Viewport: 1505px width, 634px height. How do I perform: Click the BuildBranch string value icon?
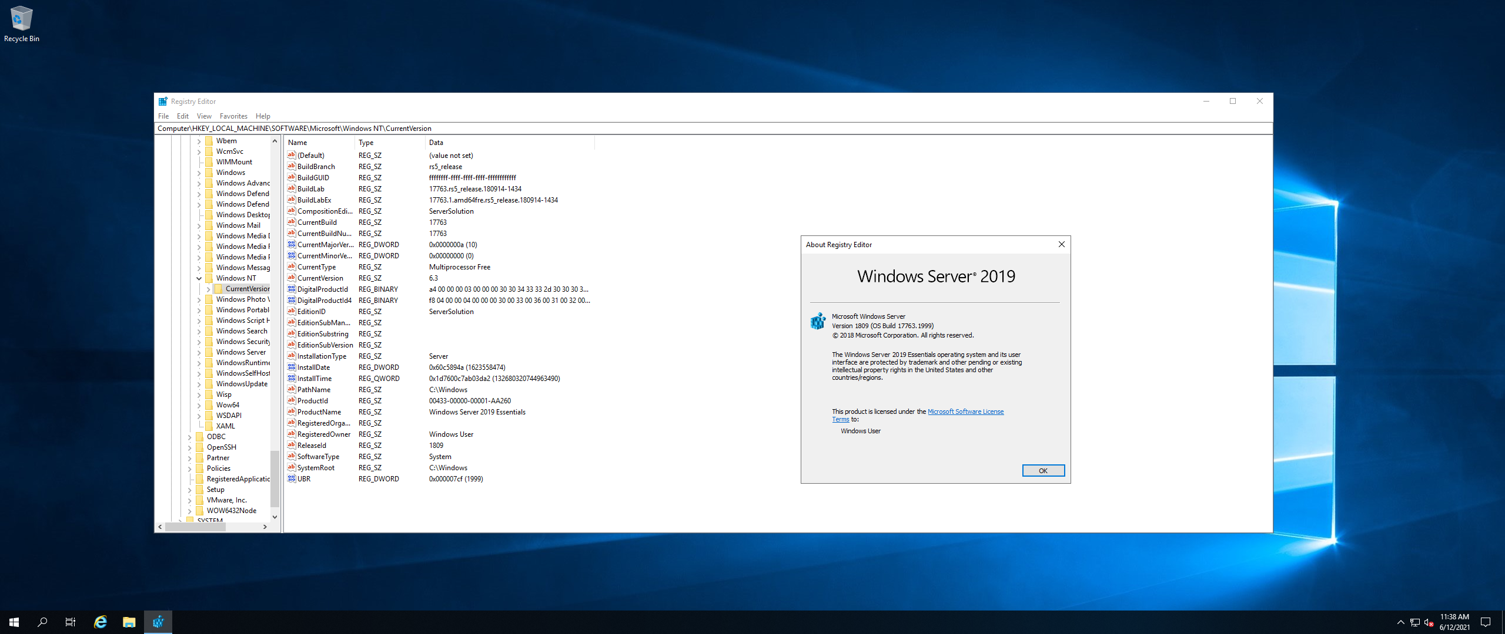pyautogui.click(x=291, y=167)
